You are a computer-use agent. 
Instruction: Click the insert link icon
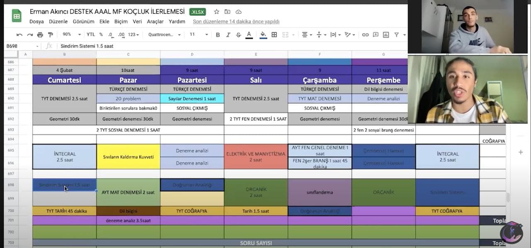click(x=365, y=35)
